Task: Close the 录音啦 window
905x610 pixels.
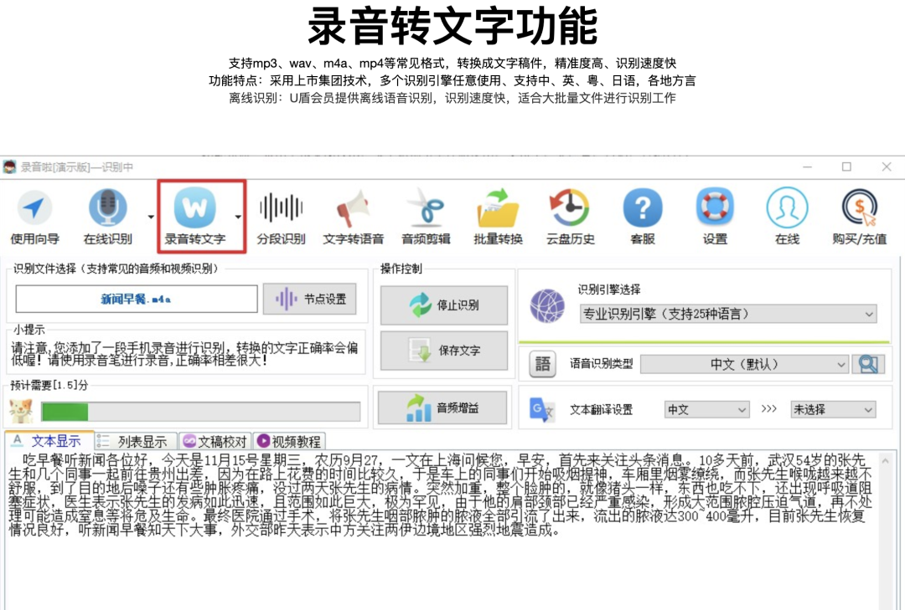Action: click(887, 167)
